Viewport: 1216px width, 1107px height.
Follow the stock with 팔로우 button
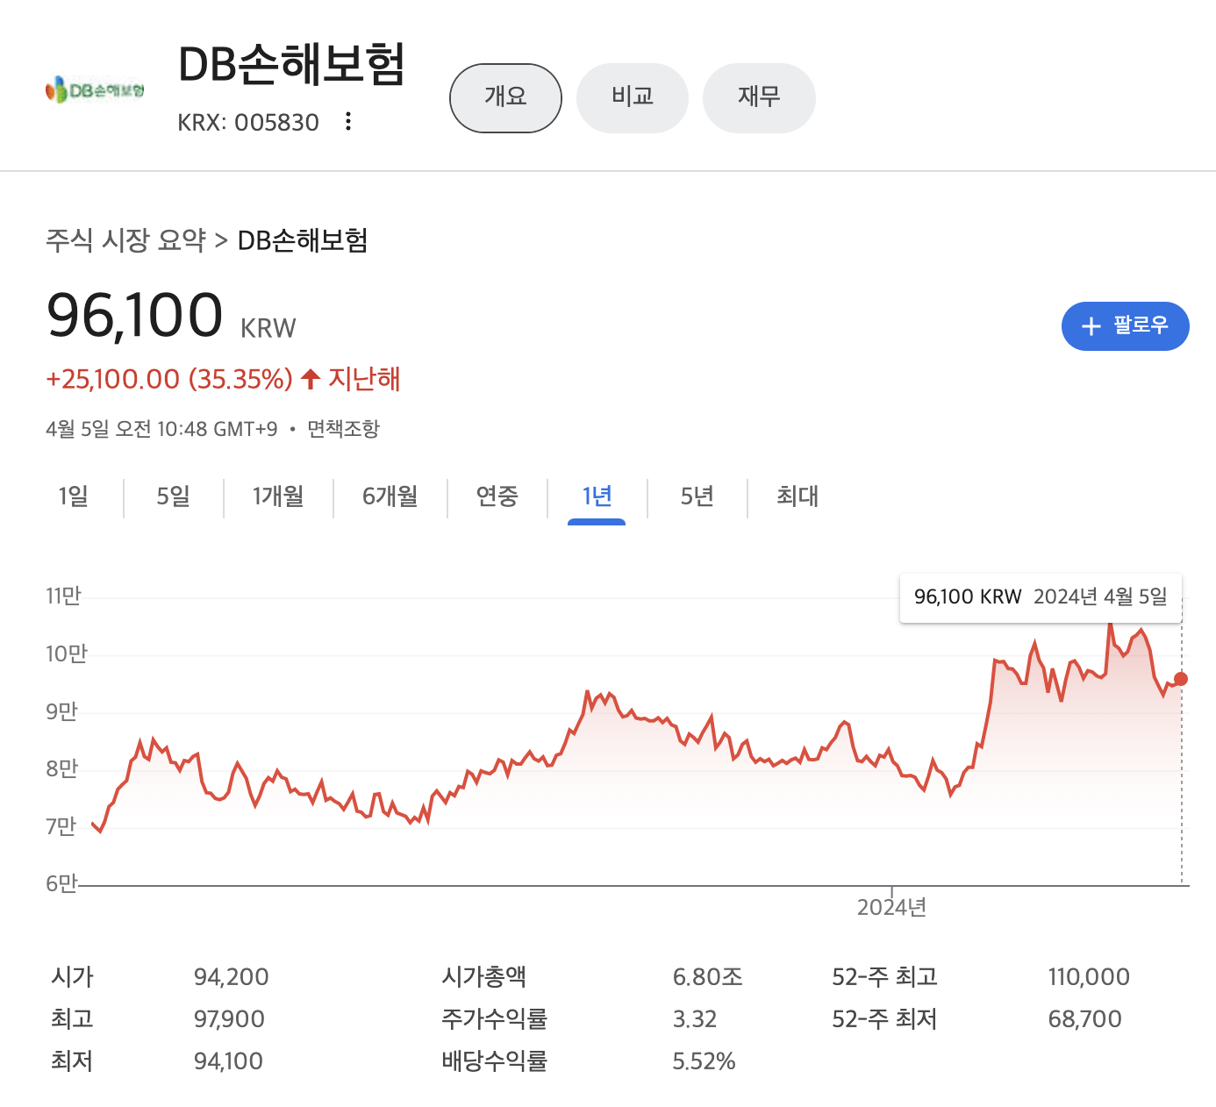pyautogui.click(x=1125, y=325)
